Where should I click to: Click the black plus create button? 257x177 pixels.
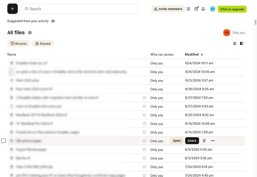pos(13,9)
